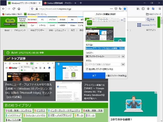Image resolution: width=163 pixels, height=122 pixels.
Task: Open the Library icon in toolbar
Action: point(138,9)
